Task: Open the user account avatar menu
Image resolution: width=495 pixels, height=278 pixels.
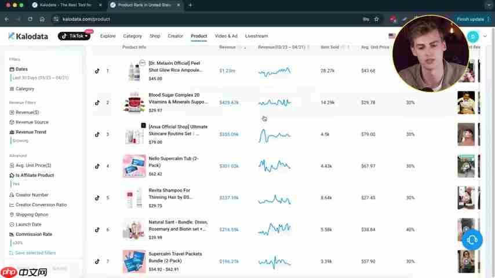Action: (472, 36)
